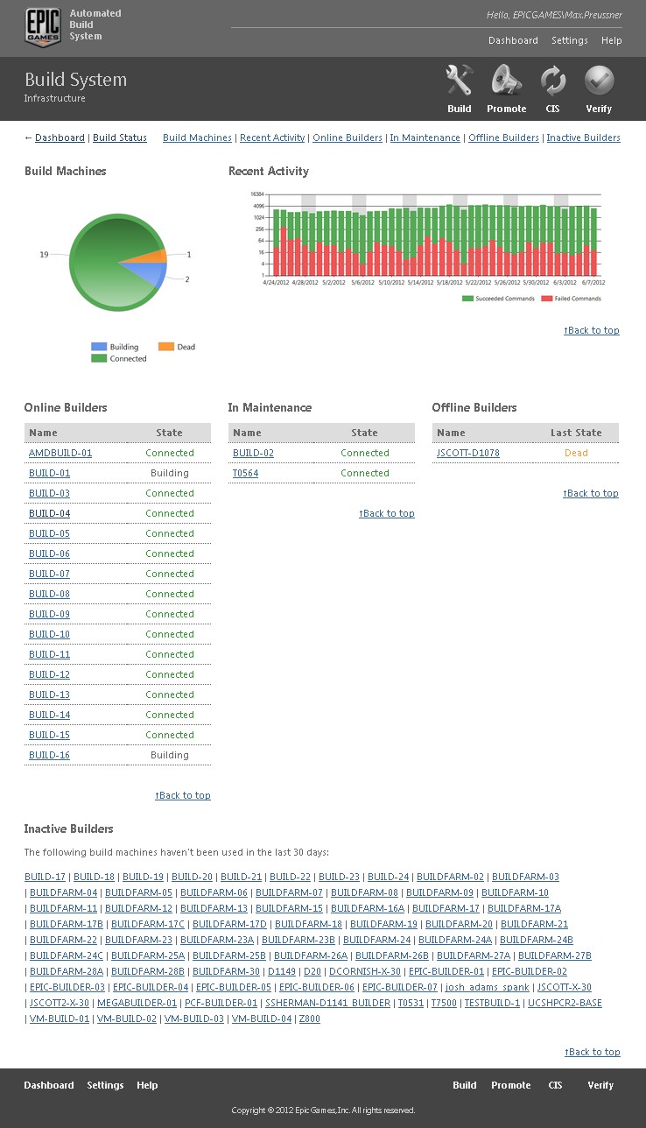Click Back to top under Recent Activity
Viewport: 646px width, 1128px height.
[591, 330]
